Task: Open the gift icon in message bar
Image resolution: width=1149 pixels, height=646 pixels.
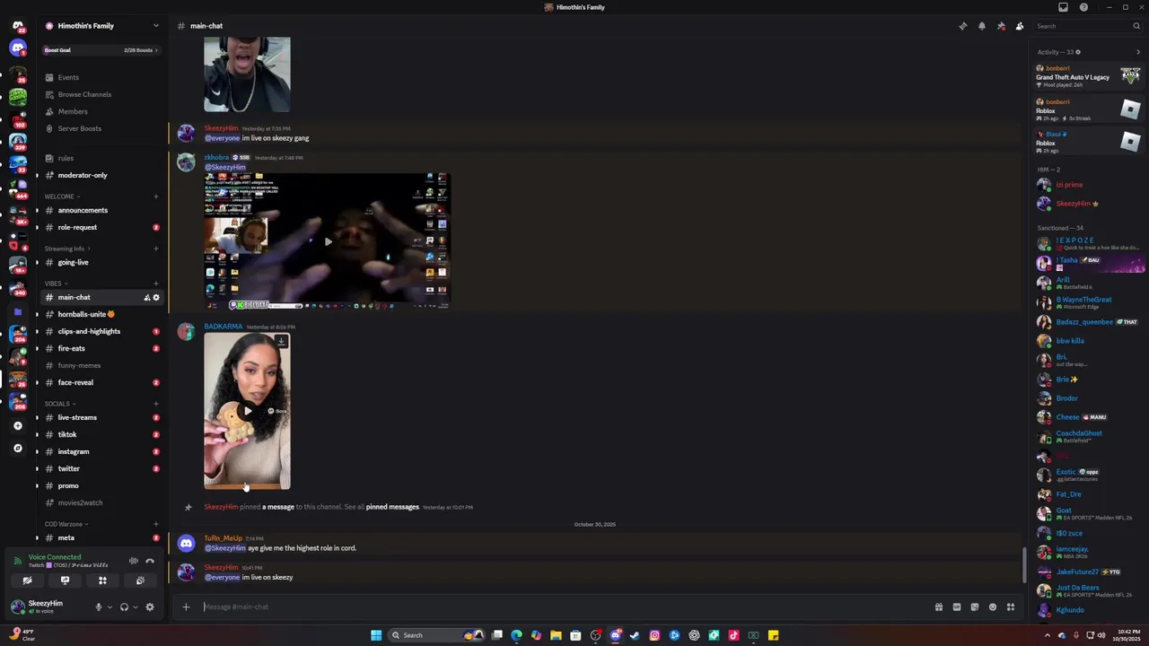Action: (939, 607)
